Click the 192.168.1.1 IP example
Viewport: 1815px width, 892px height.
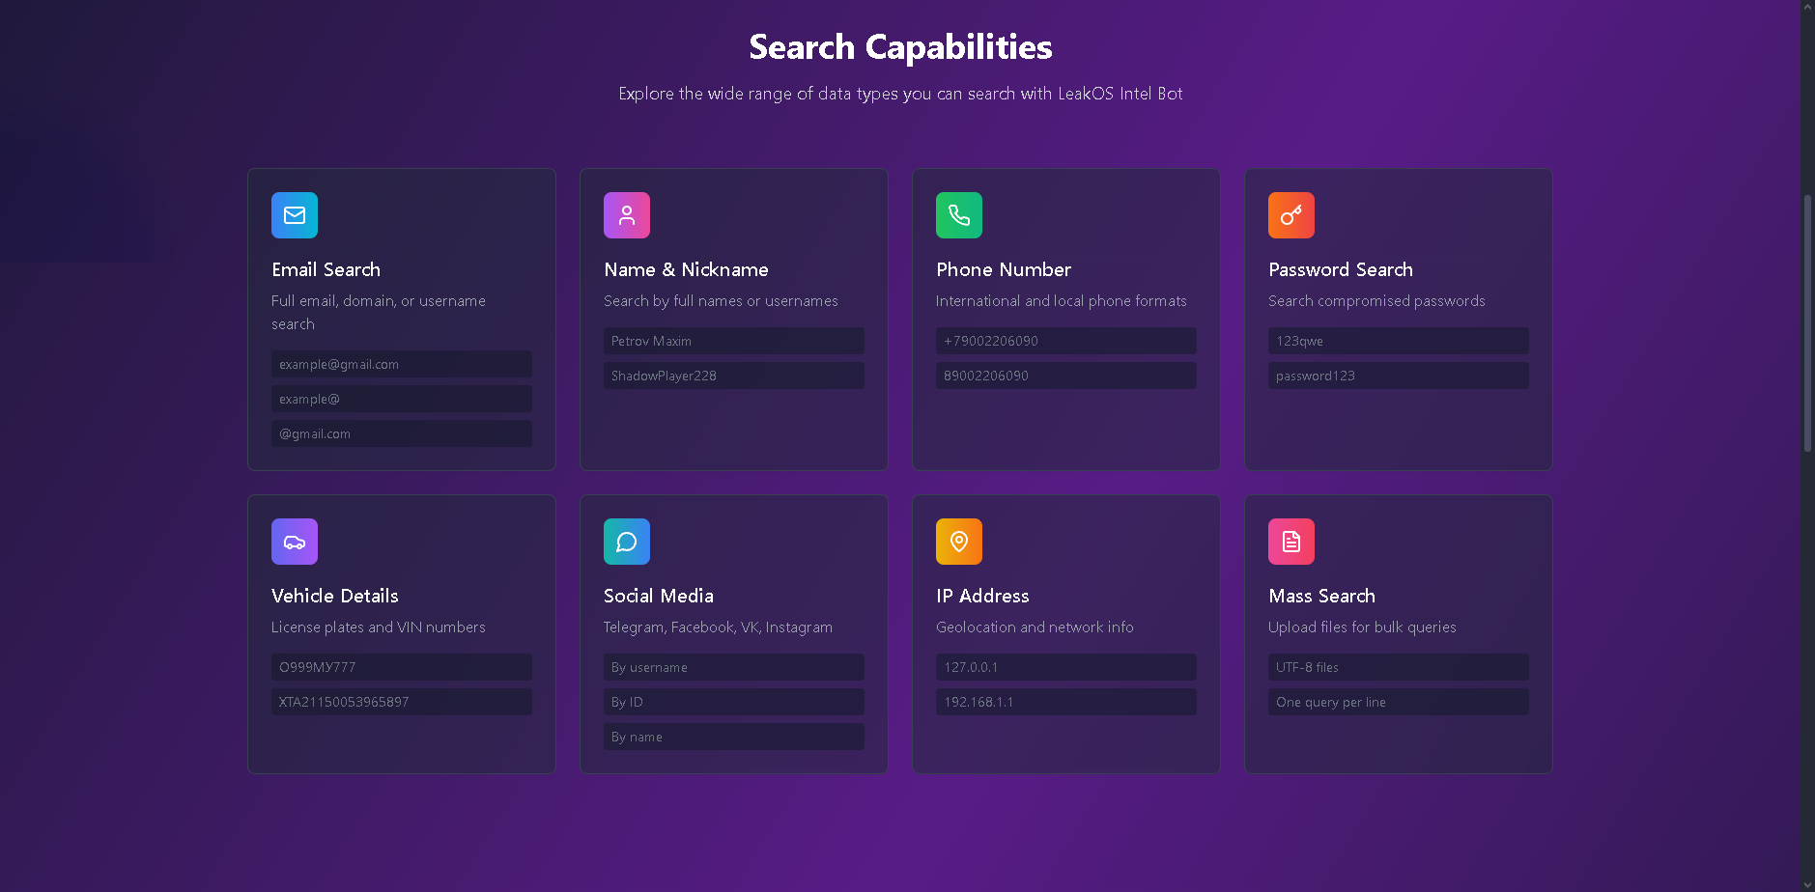(1066, 702)
